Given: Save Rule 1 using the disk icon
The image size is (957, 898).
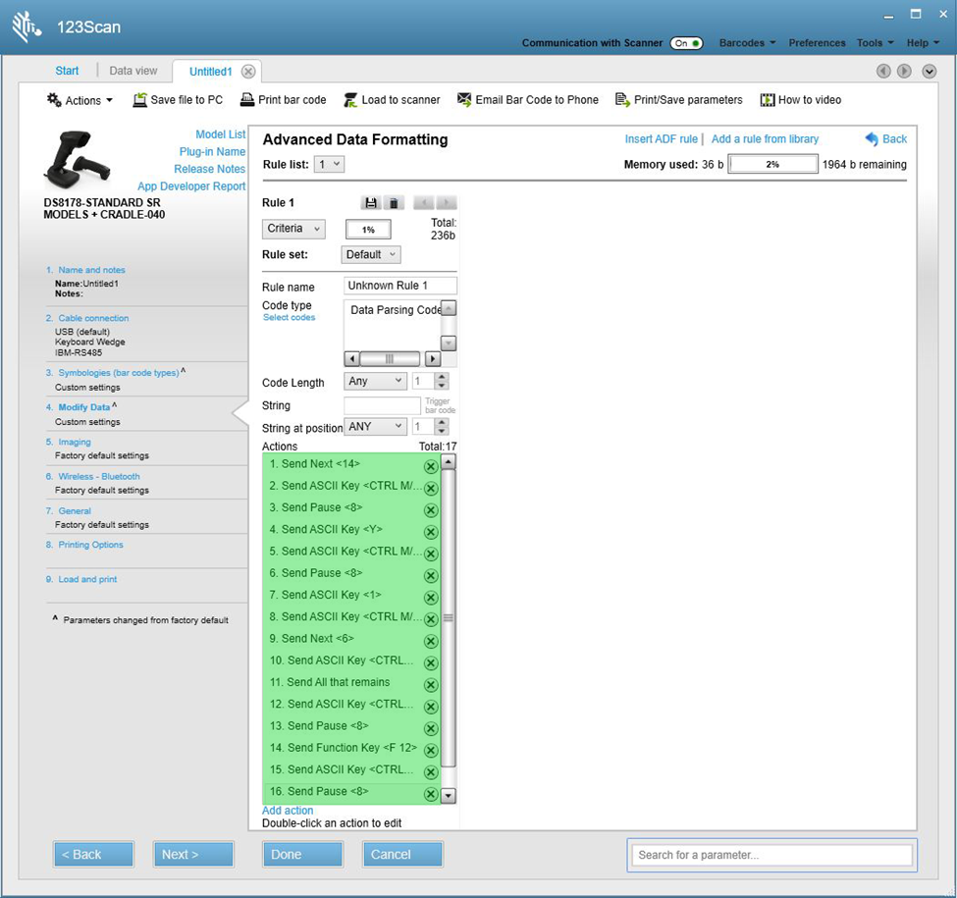Looking at the screenshot, I should 371,202.
